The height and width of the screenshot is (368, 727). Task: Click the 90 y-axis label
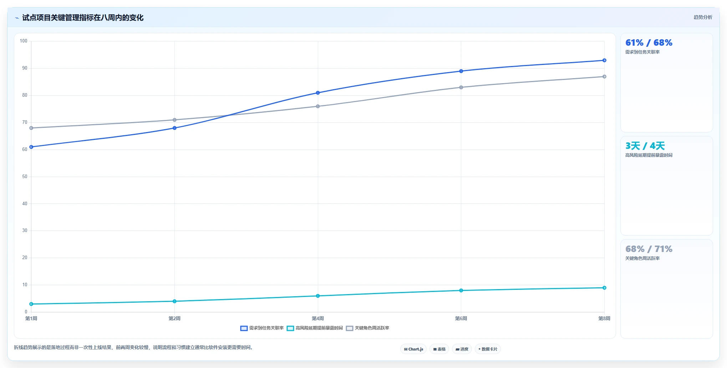(x=25, y=68)
